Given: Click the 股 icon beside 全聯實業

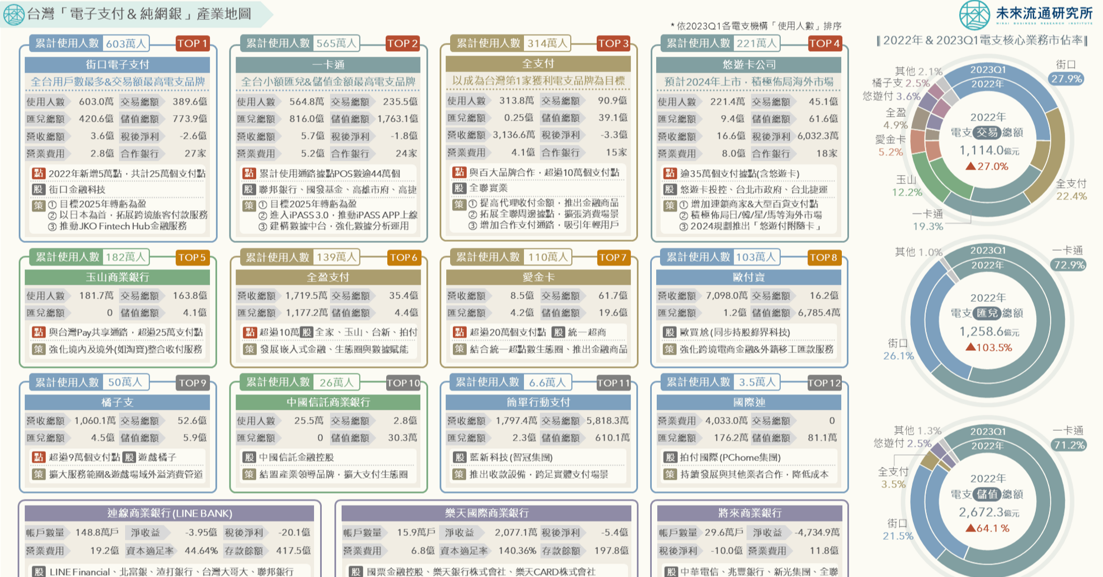Looking at the screenshot, I should click(x=459, y=188).
